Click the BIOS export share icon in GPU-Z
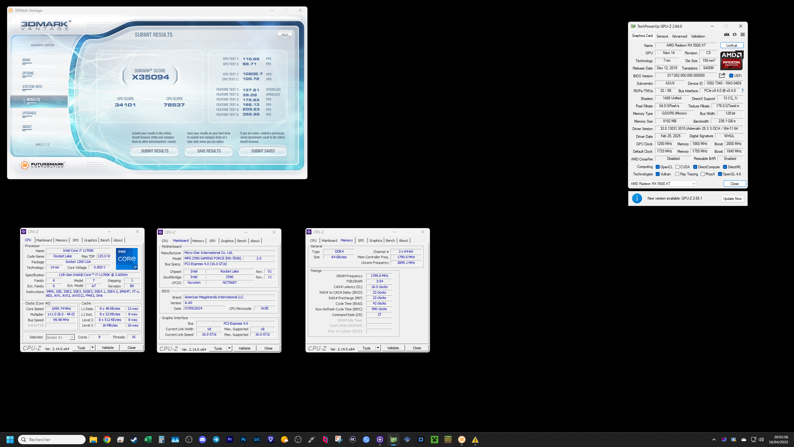This screenshot has height=447, width=794. [722, 75]
